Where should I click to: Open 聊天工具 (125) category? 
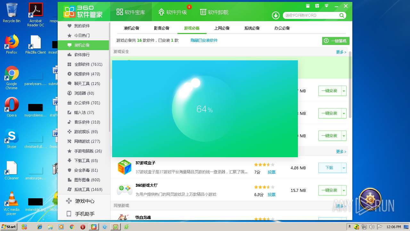coord(83,83)
